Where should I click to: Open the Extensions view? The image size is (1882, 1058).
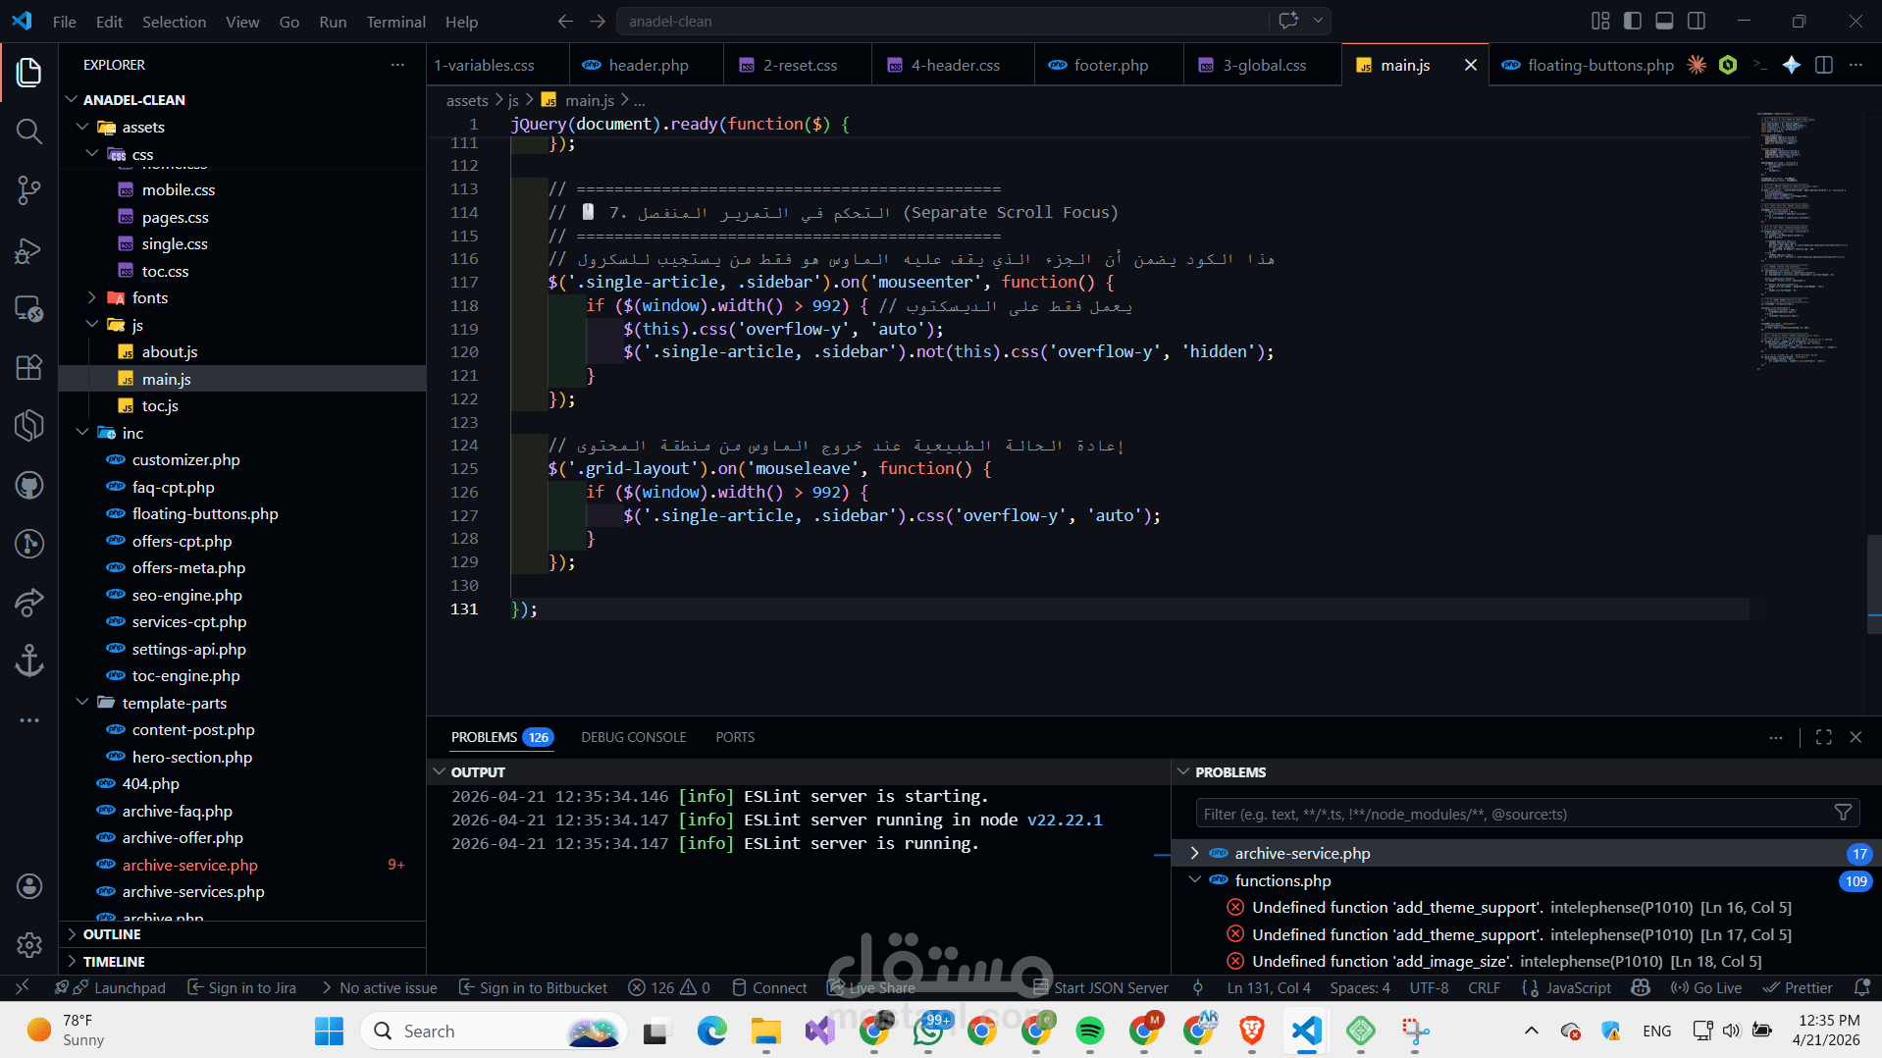[29, 367]
